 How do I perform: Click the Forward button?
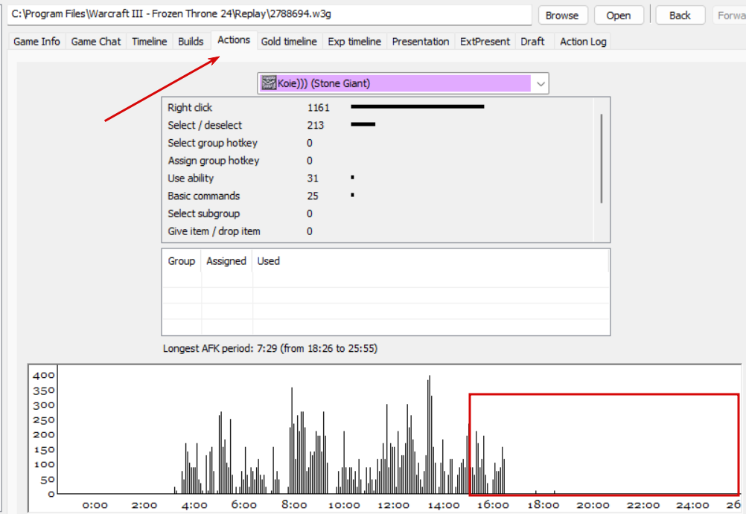730,15
